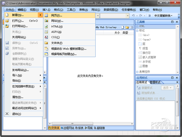The image size is (182, 137).
Task: Insert 图像 image from toolbox
Action: click(143, 66)
